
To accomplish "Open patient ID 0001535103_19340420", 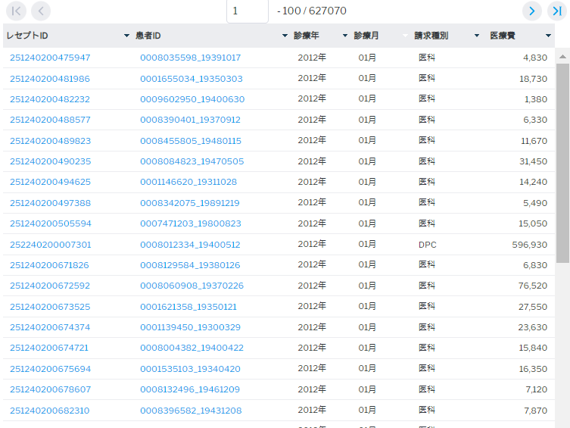I will pyautogui.click(x=190, y=369).
